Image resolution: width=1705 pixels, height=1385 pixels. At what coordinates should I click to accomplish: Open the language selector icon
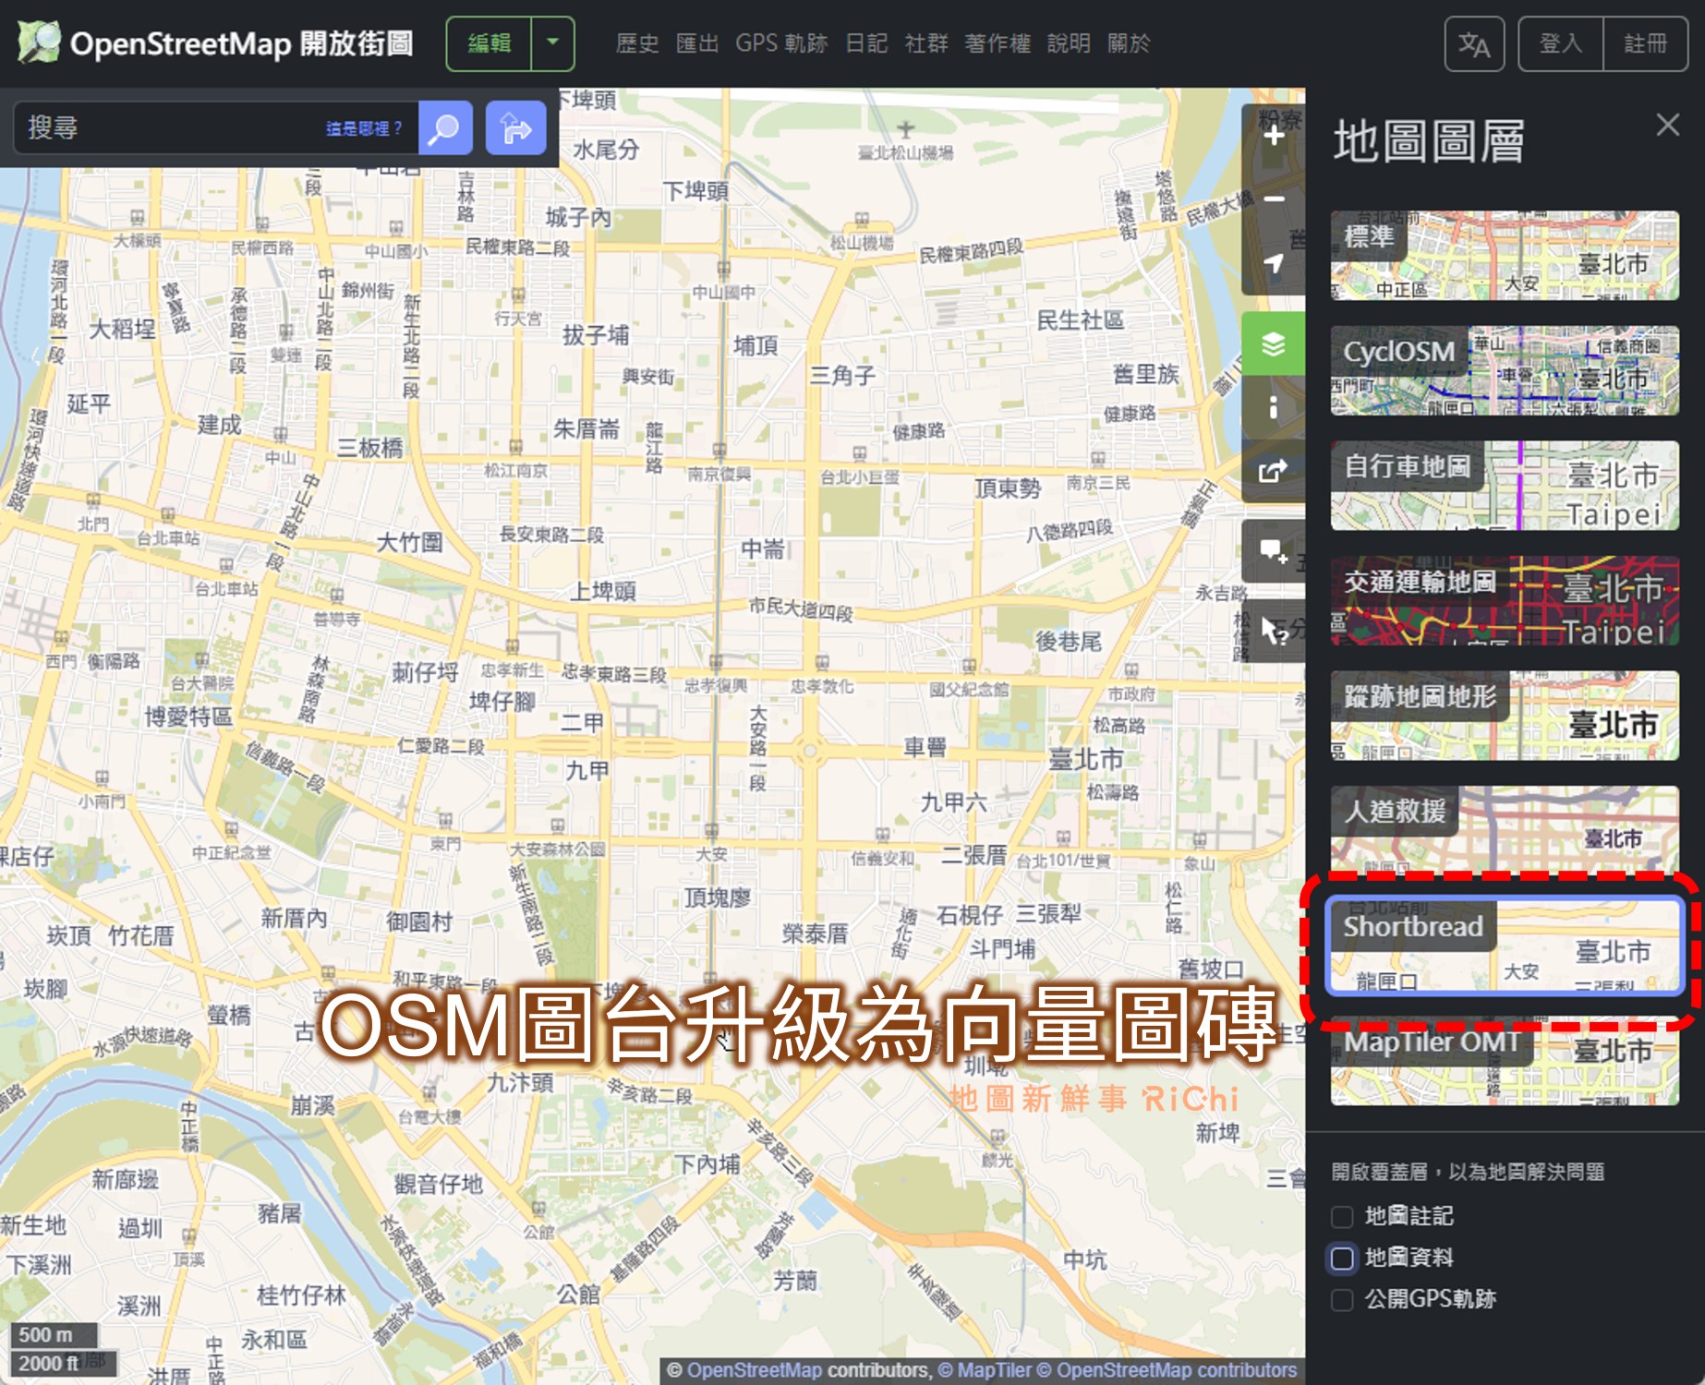1474,43
